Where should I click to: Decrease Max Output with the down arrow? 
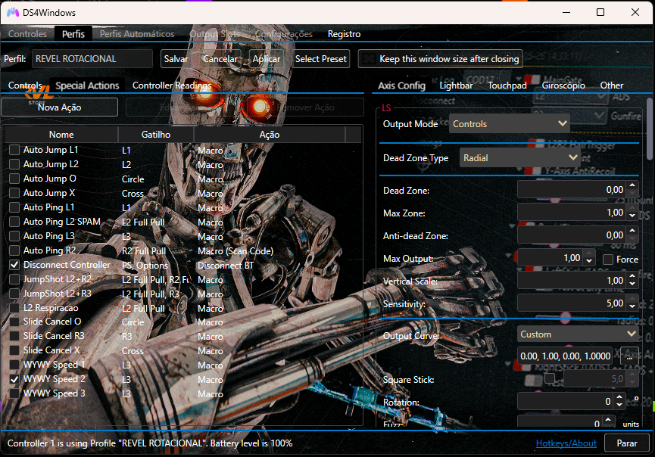point(589,262)
